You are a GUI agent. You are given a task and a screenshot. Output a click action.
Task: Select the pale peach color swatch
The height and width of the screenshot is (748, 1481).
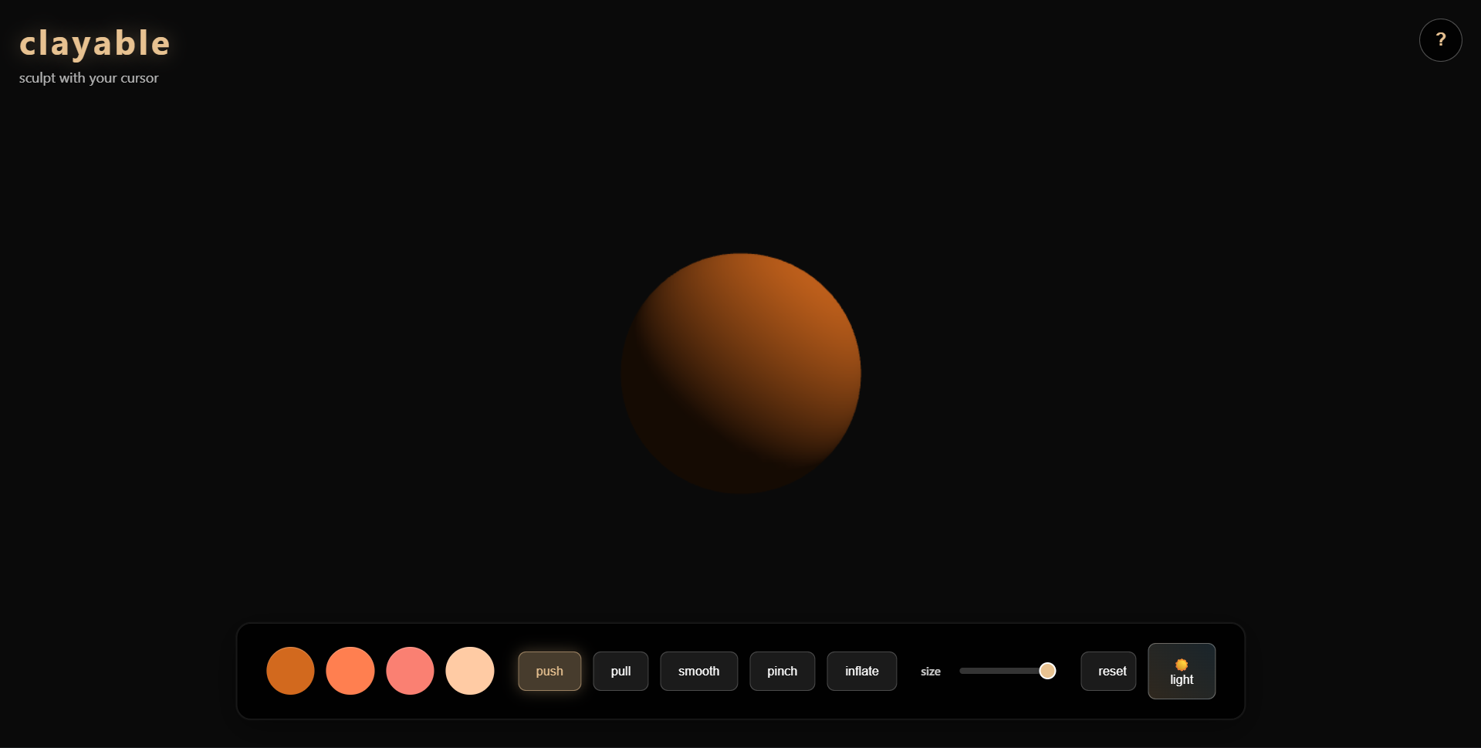470,671
